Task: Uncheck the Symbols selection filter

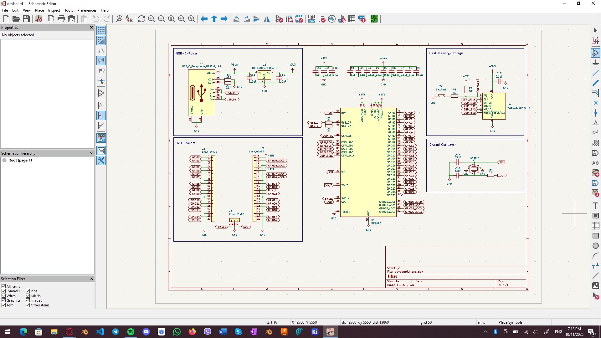Action: coord(4,291)
